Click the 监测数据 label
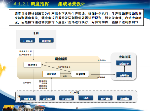Image resolution: width=150 pixels, height=111 pixels. [43, 86]
